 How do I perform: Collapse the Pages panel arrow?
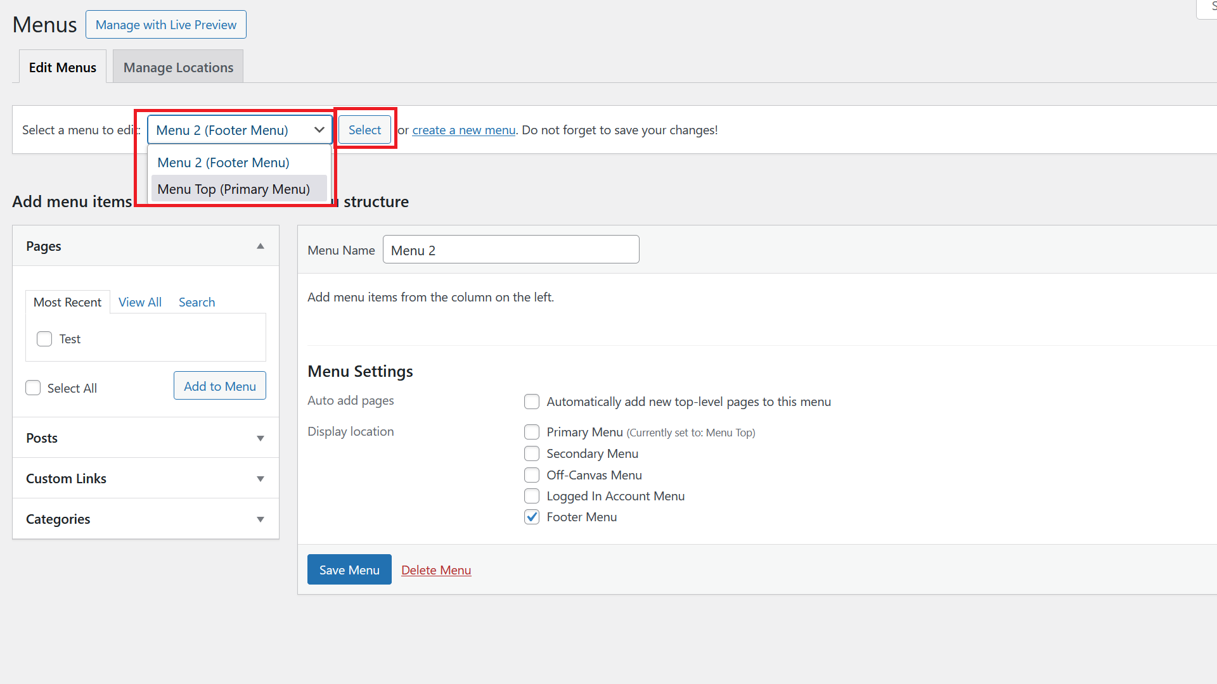pyautogui.click(x=261, y=246)
